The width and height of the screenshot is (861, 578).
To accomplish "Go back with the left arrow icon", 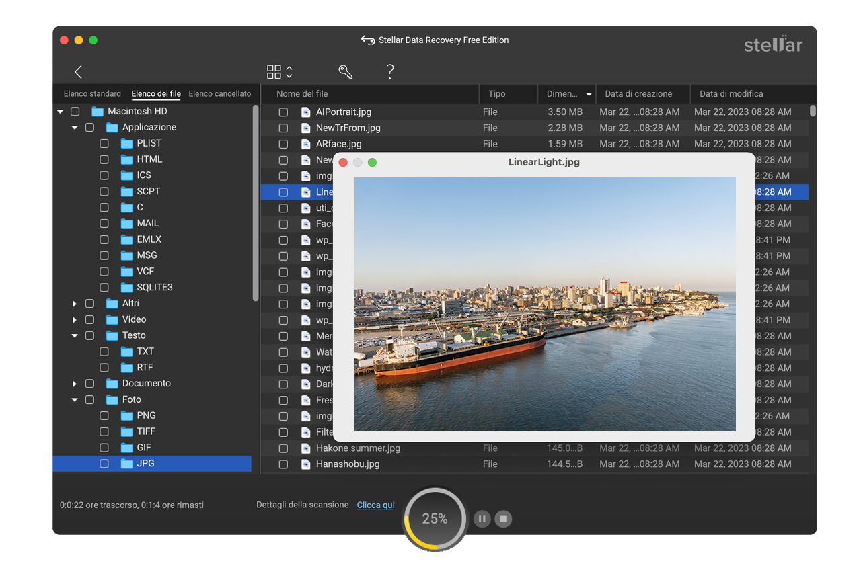I will coord(78,72).
